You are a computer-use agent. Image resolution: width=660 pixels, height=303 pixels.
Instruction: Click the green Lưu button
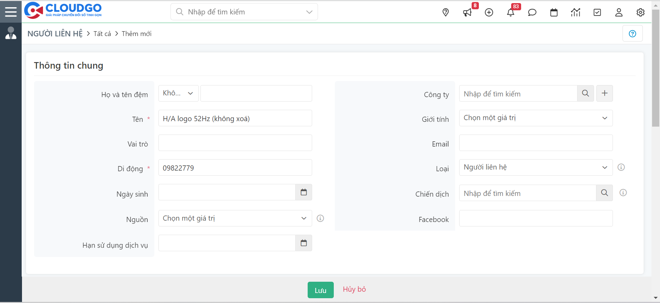coord(320,290)
